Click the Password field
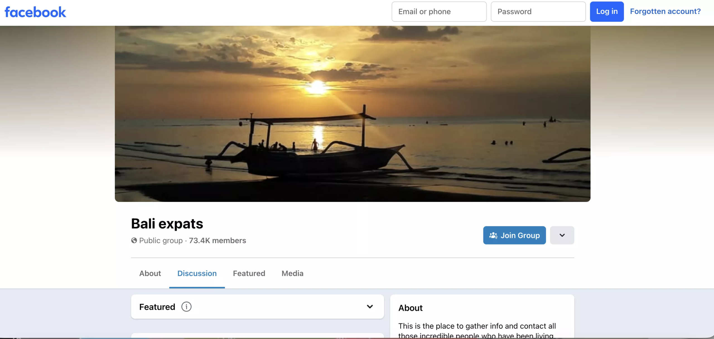 tap(538, 11)
